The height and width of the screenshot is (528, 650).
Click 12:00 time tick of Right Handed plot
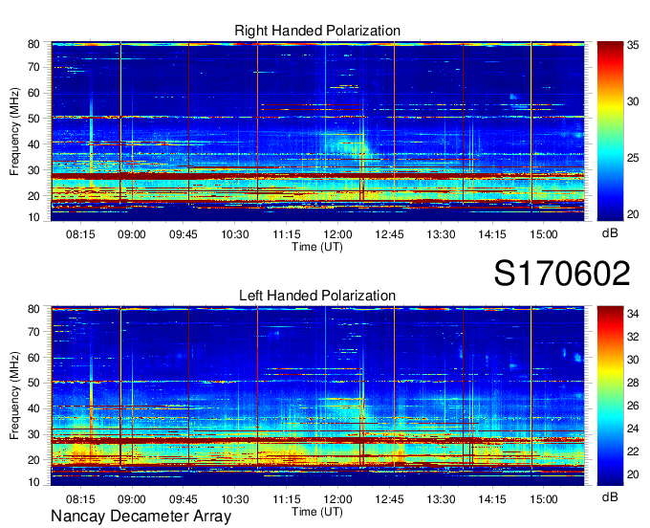(x=337, y=234)
